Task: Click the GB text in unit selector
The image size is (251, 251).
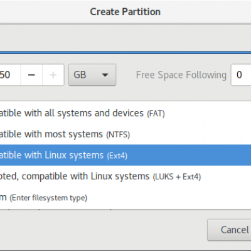Action: (80, 75)
